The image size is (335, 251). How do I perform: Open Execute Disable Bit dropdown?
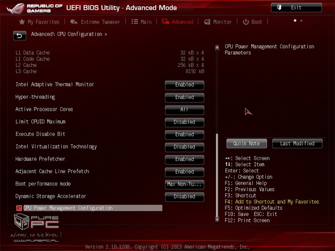point(184,134)
